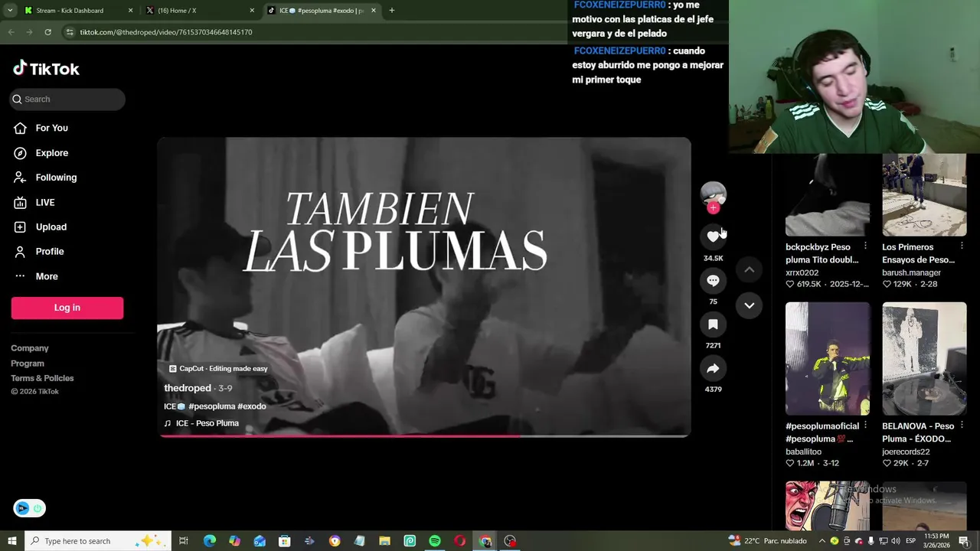Bookmark the video with the save icon
The image size is (980, 551).
[x=713, y=324]
